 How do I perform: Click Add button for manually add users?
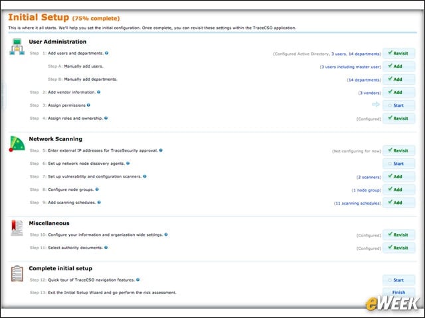398,66
